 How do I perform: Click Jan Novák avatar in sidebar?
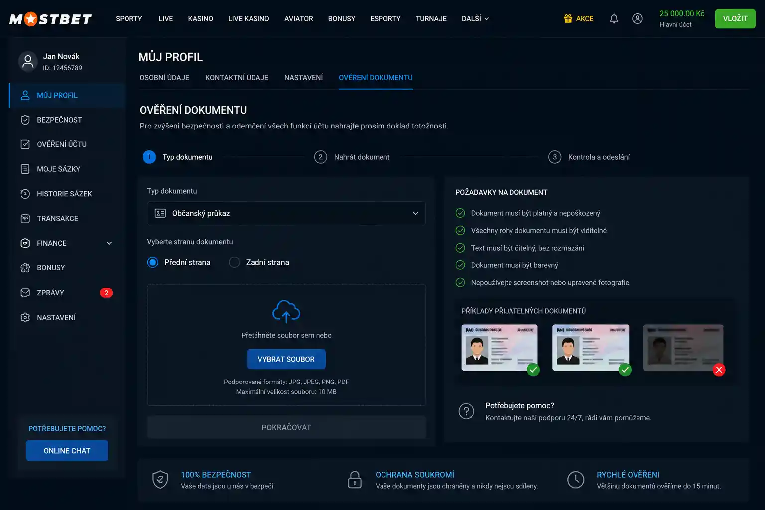pos(28,61)
